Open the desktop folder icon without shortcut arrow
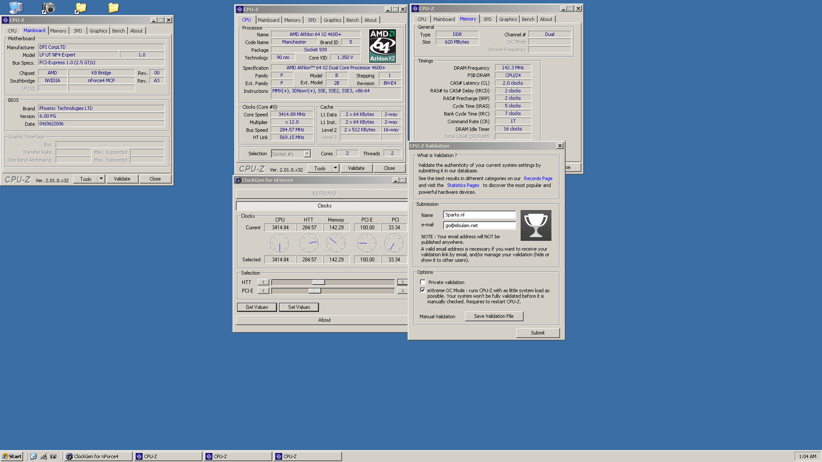Viewport: 822px width, 462px height. tap(113, 8)
